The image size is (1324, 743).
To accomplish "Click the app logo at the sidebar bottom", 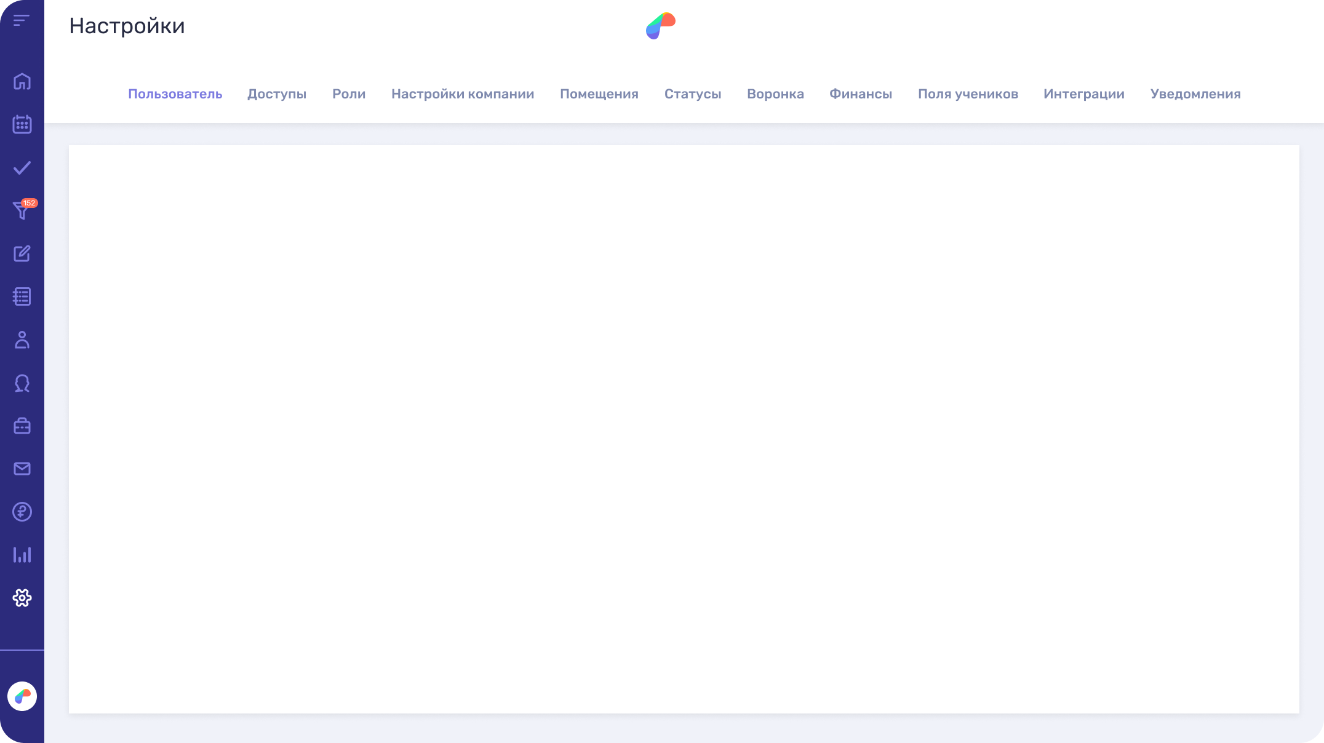I will (22, 696).
